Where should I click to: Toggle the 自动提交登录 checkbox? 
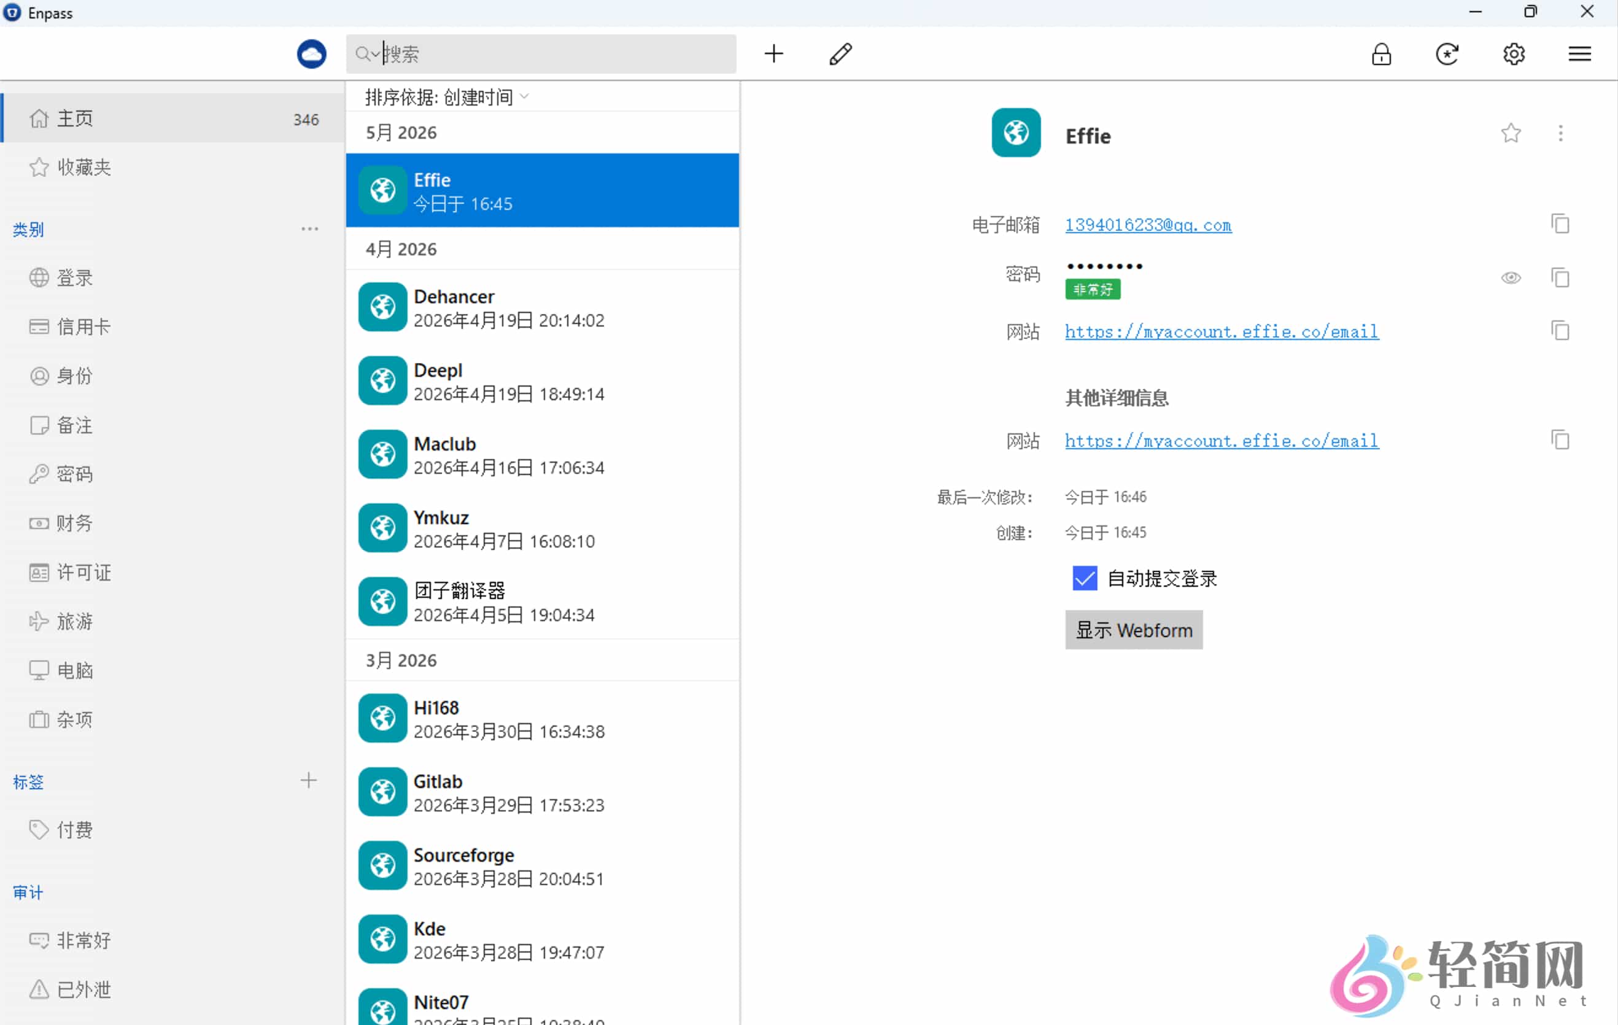pos(1085,578)
